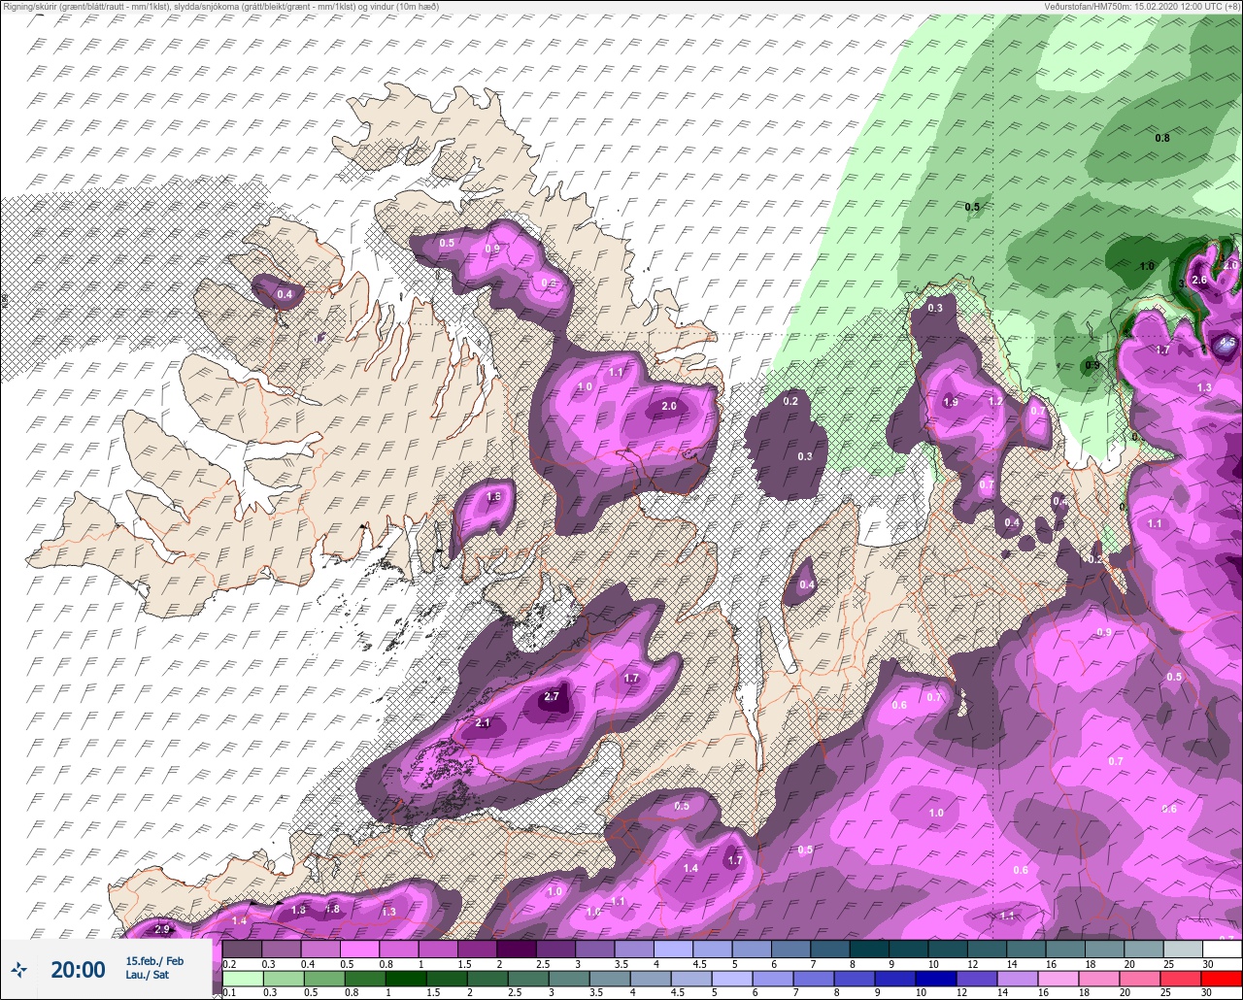Click the 2.1 precipitation value on map
The width and height of the screenshot is (1243, 1000).
(484, 723)
